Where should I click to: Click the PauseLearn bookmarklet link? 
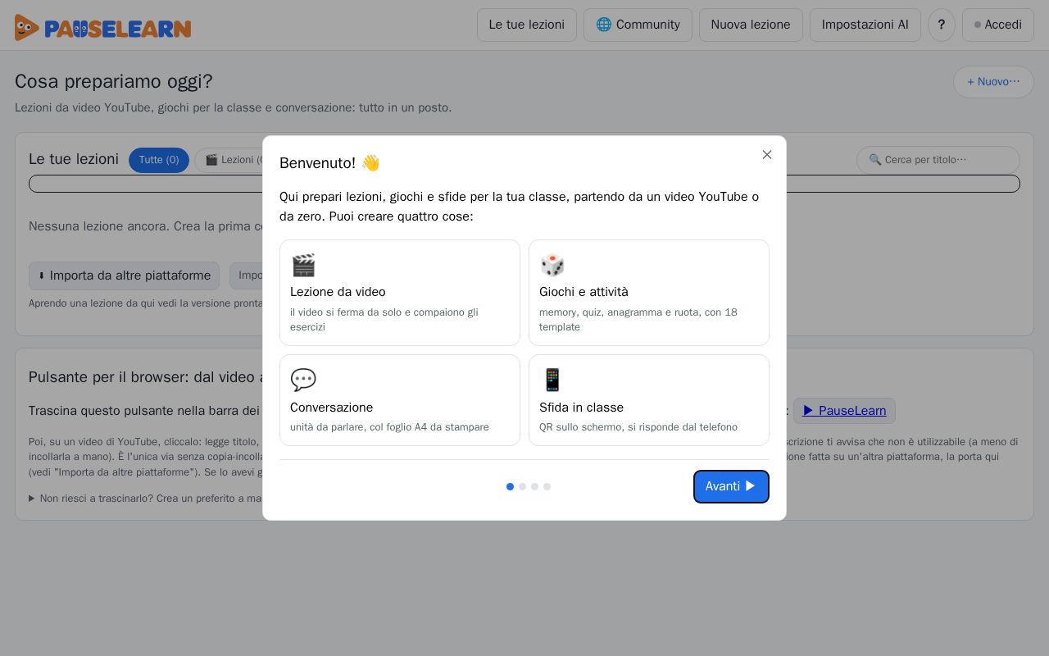pyautogui.click(x=844, y=411)
